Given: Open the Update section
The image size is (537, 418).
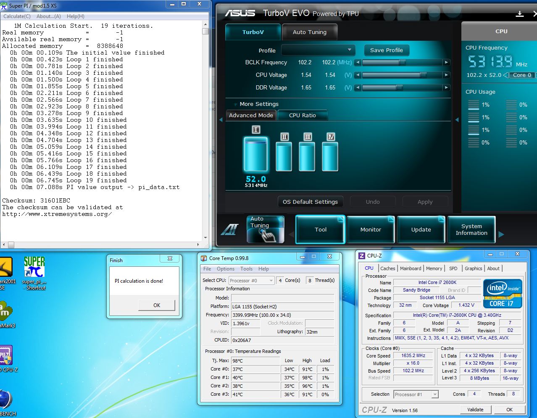Looking at the screenshot, I should [421, 229].
